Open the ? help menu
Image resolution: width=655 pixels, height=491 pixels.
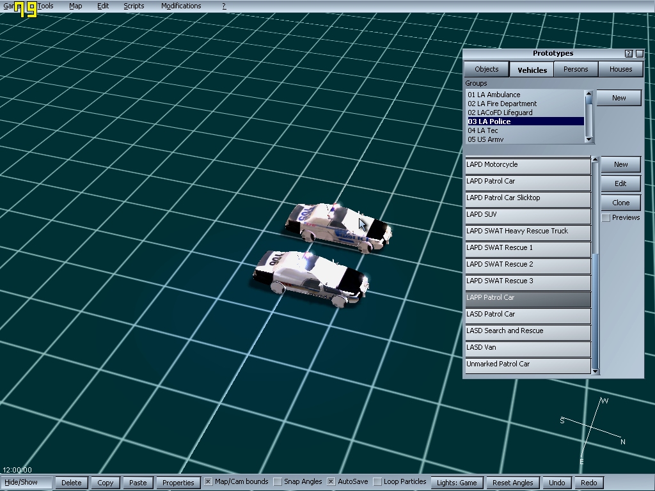click(x=224, y=6)
